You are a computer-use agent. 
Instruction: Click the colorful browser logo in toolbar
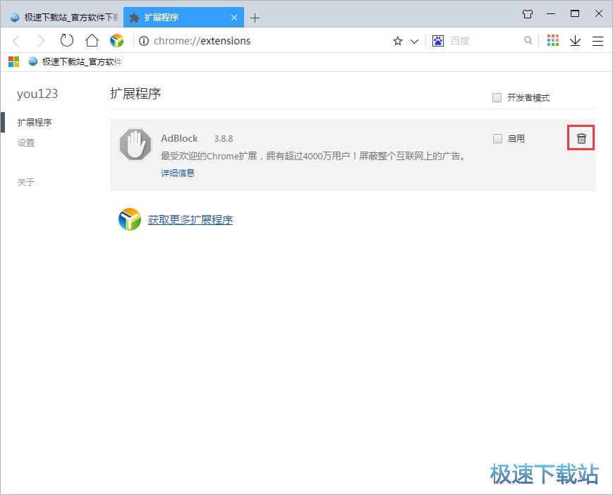coord(116,41)
